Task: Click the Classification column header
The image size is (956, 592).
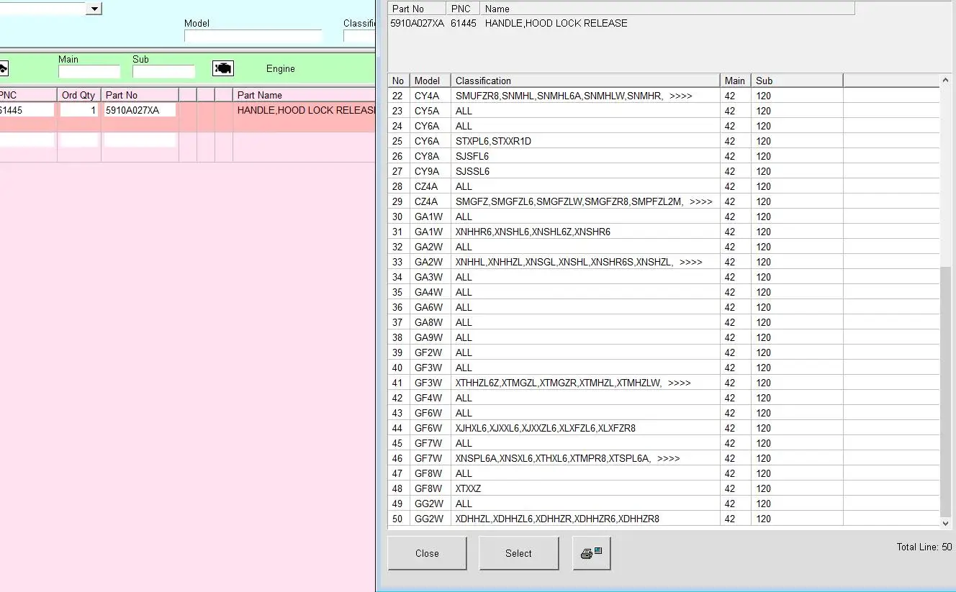Action: coord(585,81)
